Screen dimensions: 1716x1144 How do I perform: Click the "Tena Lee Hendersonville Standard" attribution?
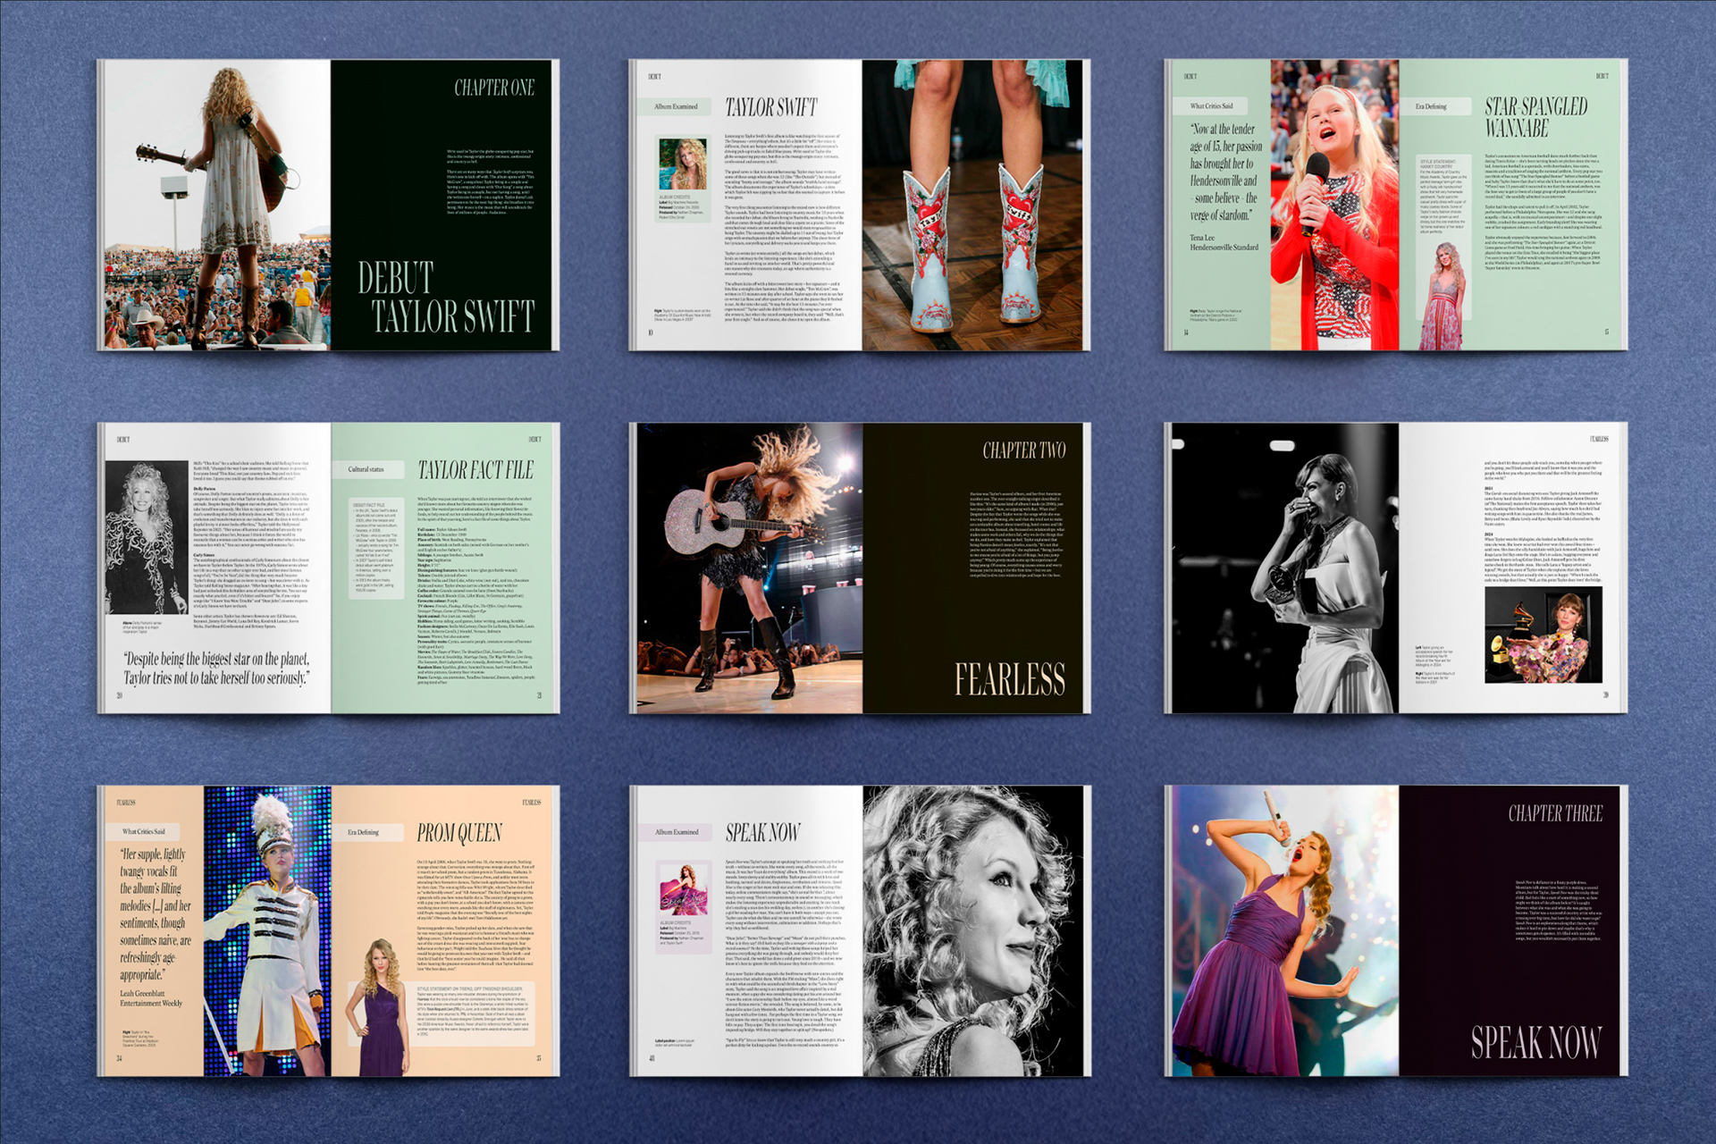click(1224, 242)
